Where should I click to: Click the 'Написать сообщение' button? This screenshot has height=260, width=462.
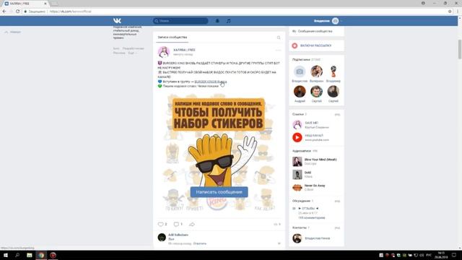pos(219,192)
